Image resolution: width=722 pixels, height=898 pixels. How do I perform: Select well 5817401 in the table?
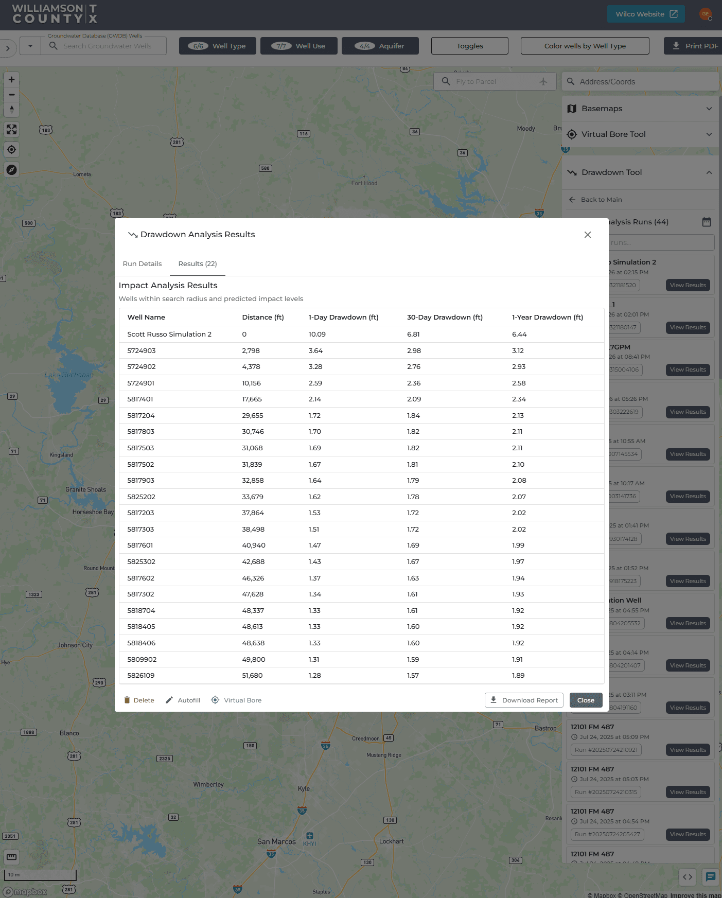361,399
